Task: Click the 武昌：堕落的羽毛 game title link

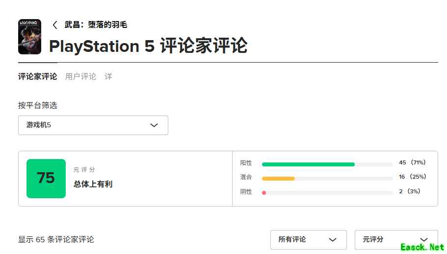Action: click(96, 25)
